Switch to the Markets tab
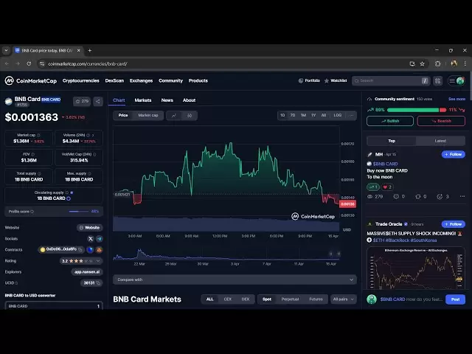The height and width of the screenshot is (354, 472). [x=143, y=100]
